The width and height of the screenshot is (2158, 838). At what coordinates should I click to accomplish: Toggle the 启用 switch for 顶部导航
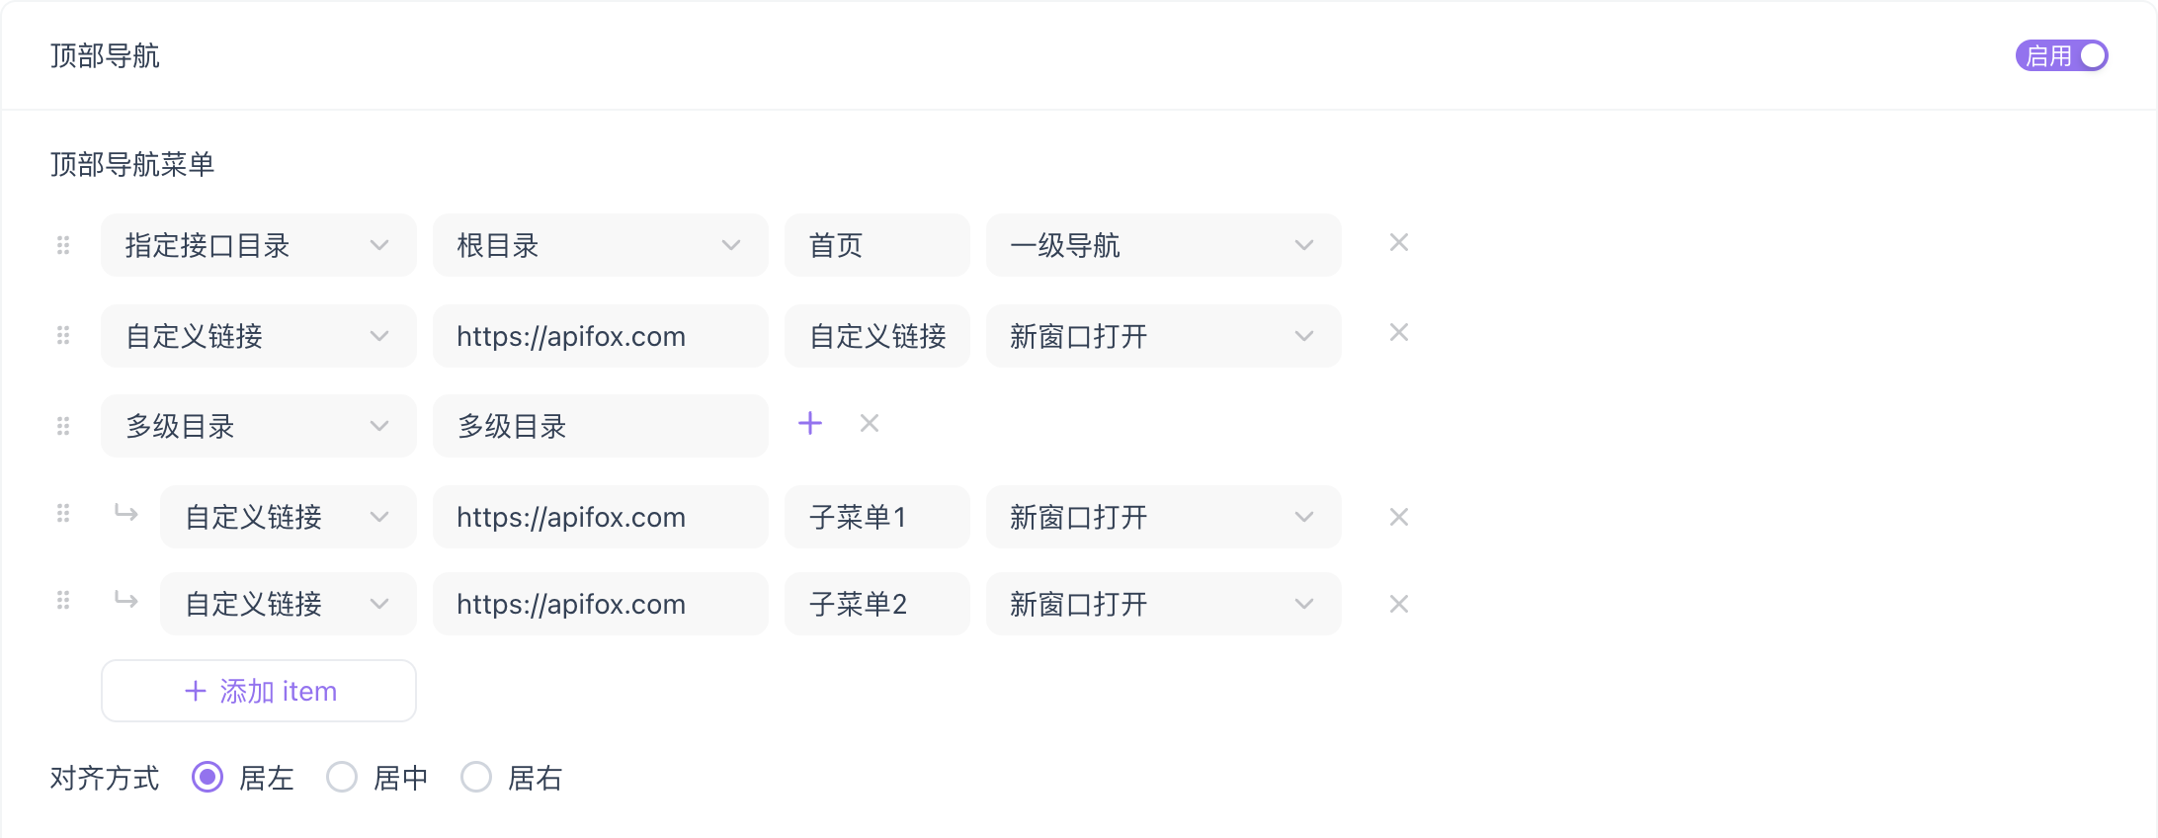coord(2062,54)
